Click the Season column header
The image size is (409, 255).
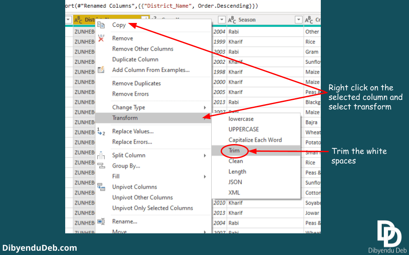click(x=265, y=20)
